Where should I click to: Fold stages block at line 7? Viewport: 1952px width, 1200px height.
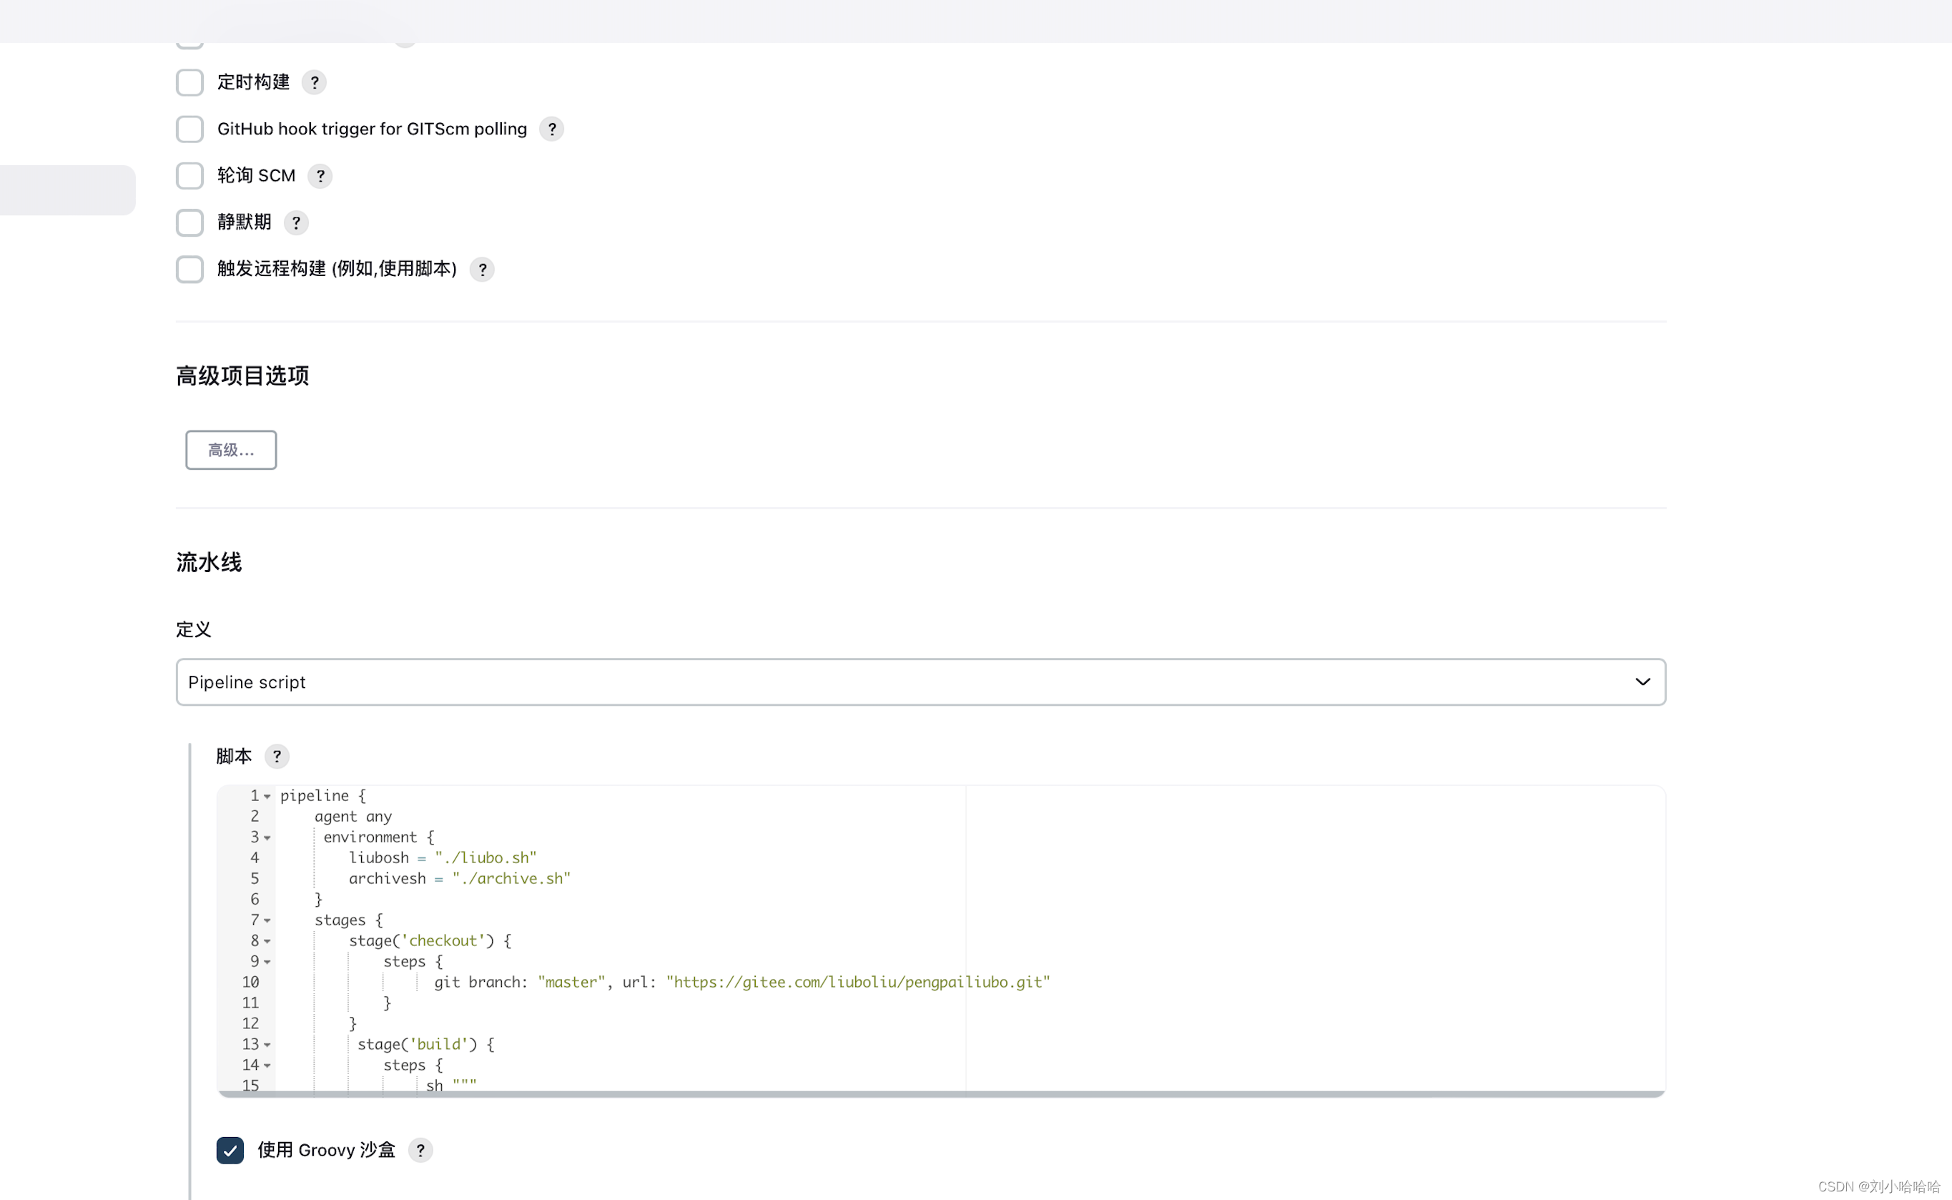tap(267, 920)
